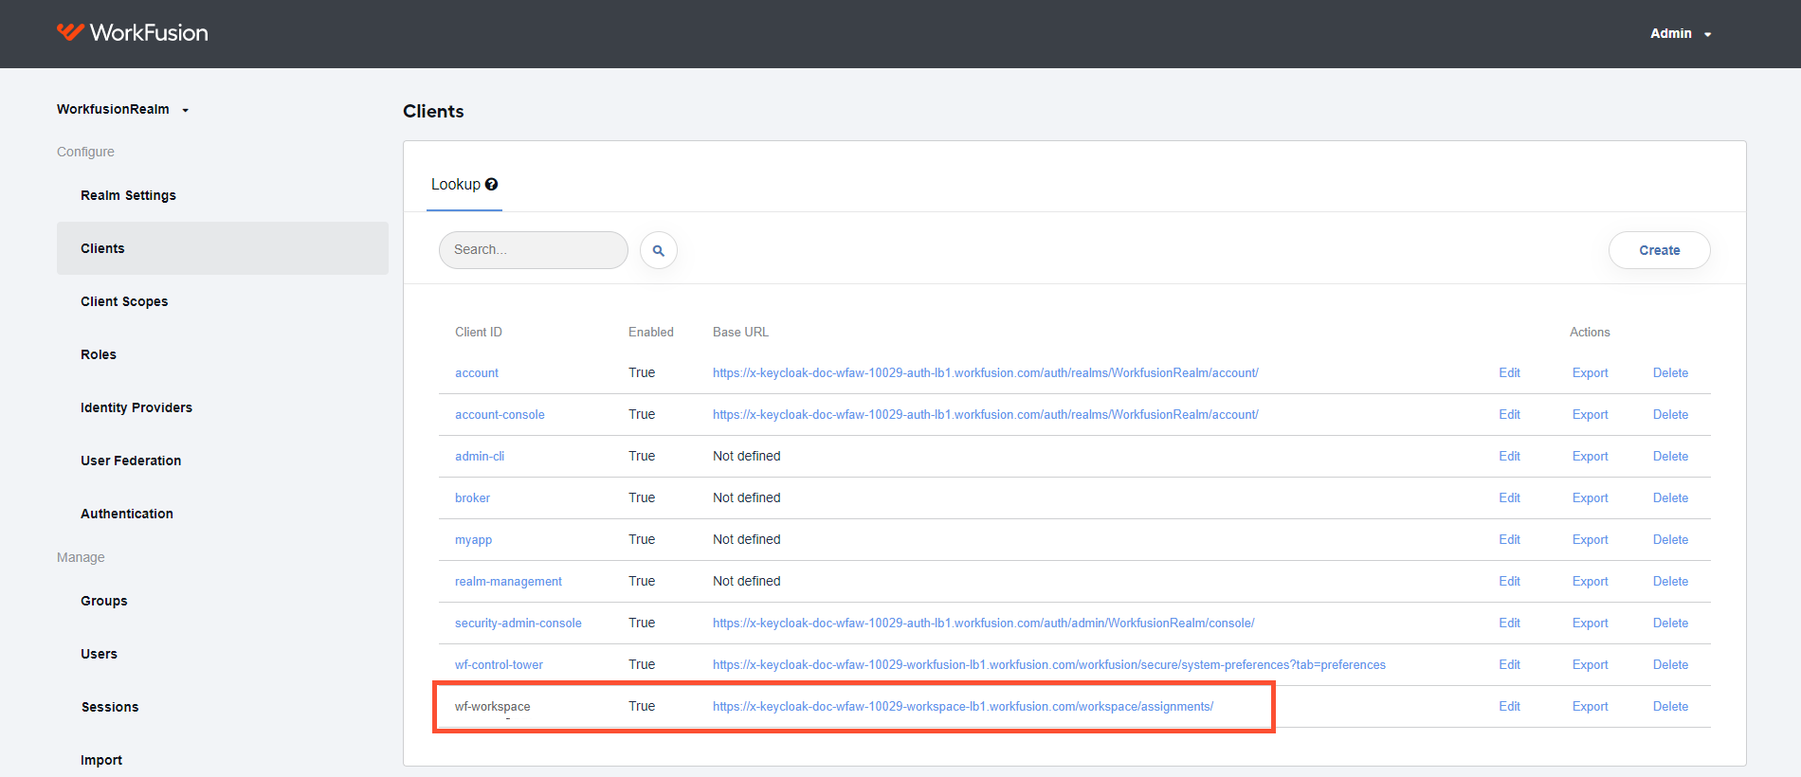Click the WorkFusion logo

(132, 33)
